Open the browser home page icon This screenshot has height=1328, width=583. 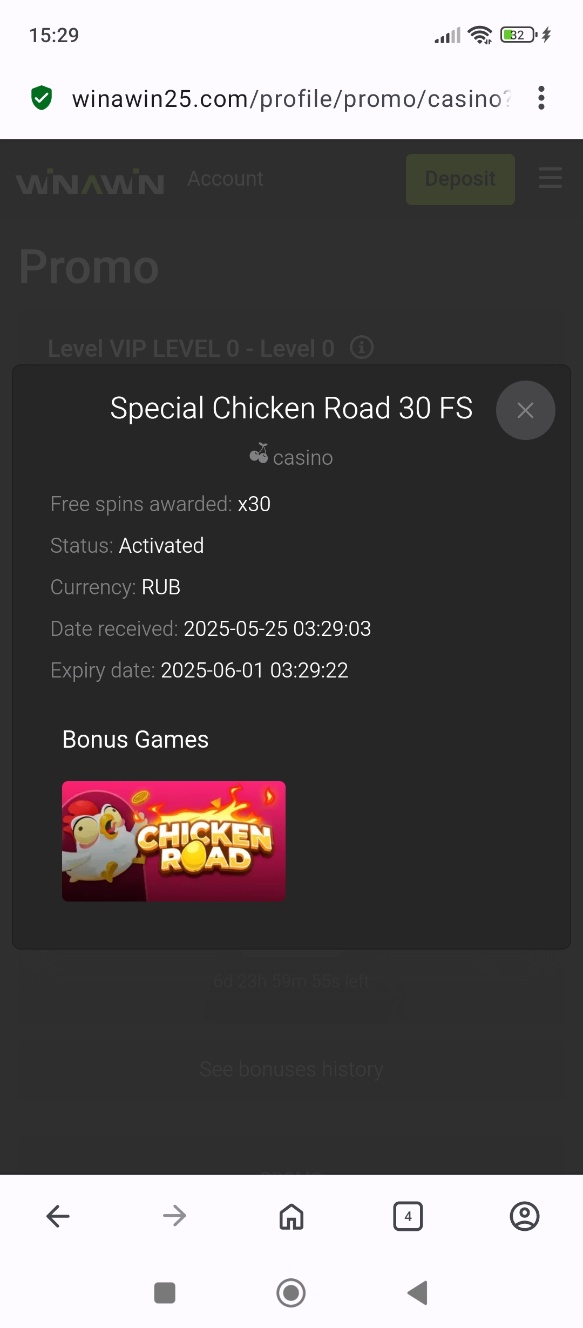tap(291, 1216)
